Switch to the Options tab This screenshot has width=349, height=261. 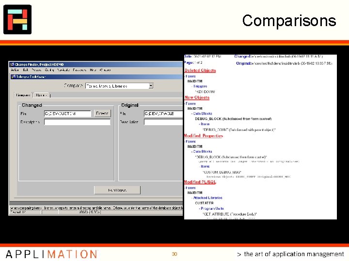[41, 95]
